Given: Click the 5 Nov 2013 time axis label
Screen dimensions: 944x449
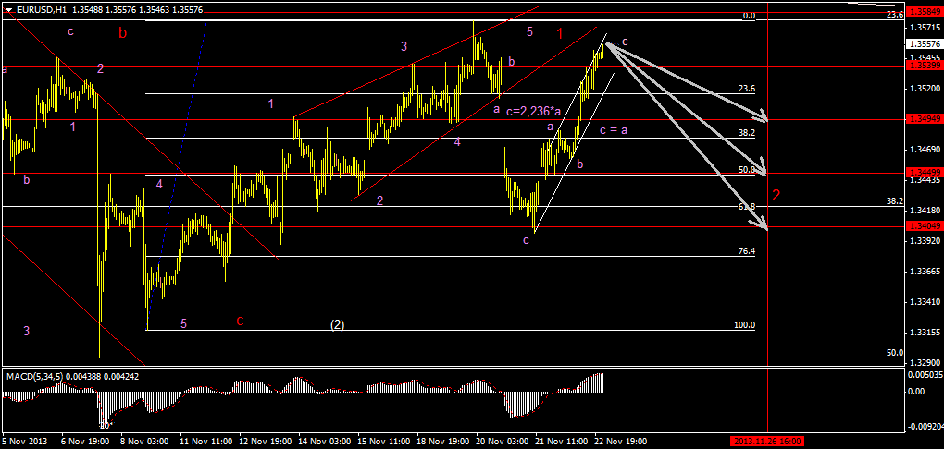Looking at the screenshot, I should point(25,442).
